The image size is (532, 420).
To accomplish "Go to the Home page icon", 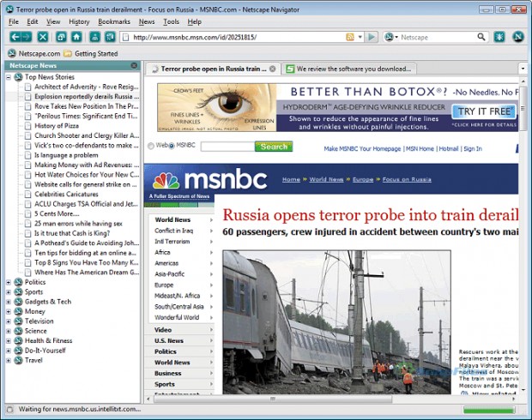I will point(76,37).
